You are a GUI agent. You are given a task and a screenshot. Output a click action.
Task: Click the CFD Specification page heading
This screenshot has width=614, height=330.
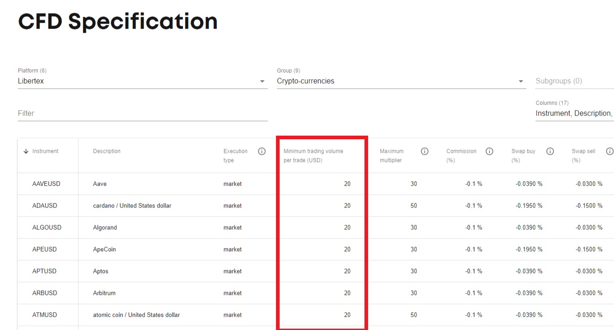click(x=118, y=21)
